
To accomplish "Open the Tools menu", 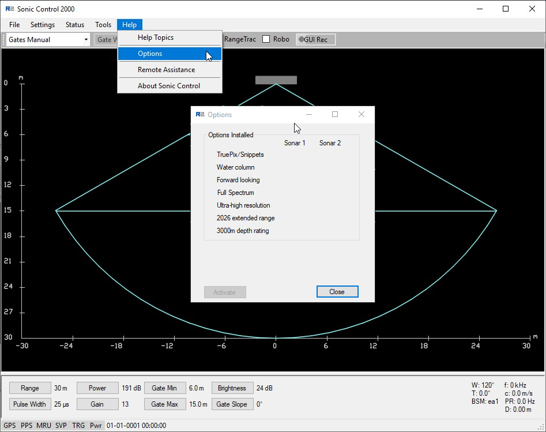I will [x=103, y=25].
